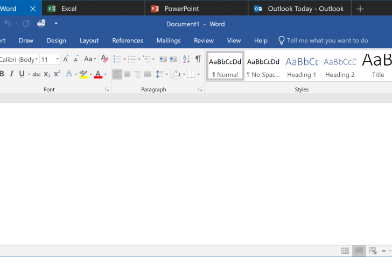Screen dimensions: 392x257
Task: Click the Increase Indent icon
Action: [x=173, y=59]
